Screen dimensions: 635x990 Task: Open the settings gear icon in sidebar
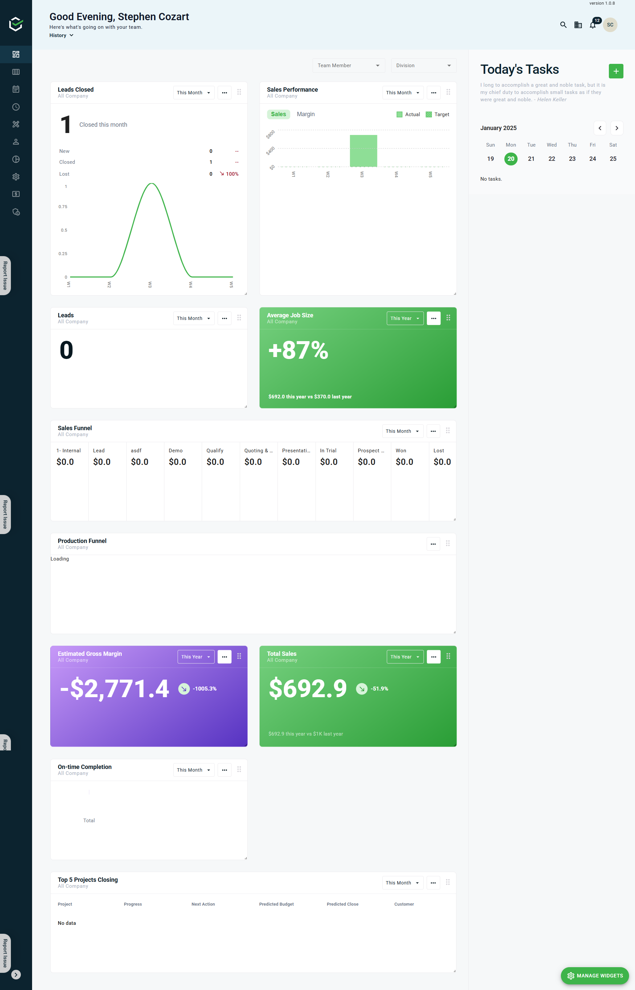click(x=16, y=177)
